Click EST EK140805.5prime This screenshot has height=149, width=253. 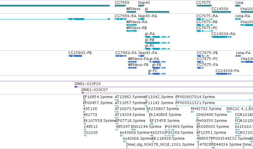pyautogui.click(x=165, y=115)
